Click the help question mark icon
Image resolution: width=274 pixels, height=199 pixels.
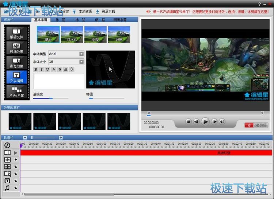coord(259,4)
